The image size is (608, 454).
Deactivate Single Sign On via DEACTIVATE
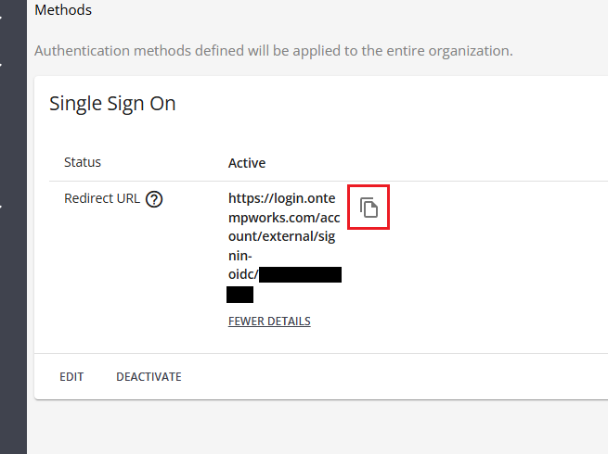(x=149, y=377)
